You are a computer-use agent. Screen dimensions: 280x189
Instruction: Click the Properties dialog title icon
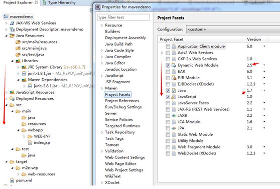[x=98, y=7]
